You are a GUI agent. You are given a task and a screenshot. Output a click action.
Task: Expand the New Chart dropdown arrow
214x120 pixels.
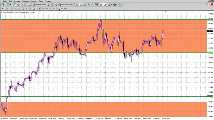5,5
